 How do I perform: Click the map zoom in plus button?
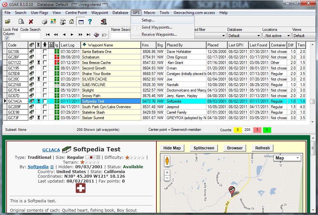click(167, 172)
